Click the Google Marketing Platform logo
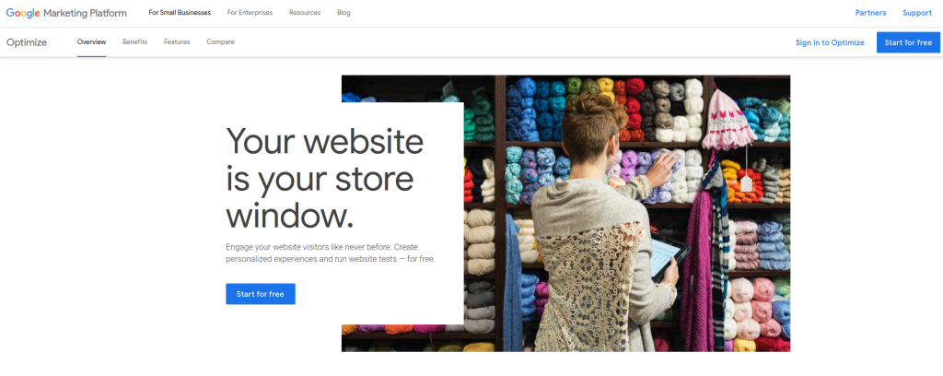The width and height of the screenshot is (943, 376). (x=66, y=13)
